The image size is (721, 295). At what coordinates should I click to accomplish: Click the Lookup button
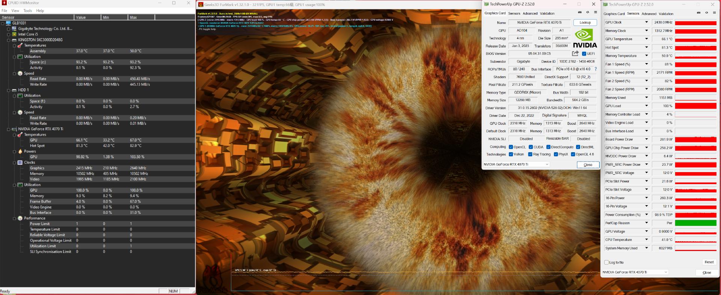point(585,23)
